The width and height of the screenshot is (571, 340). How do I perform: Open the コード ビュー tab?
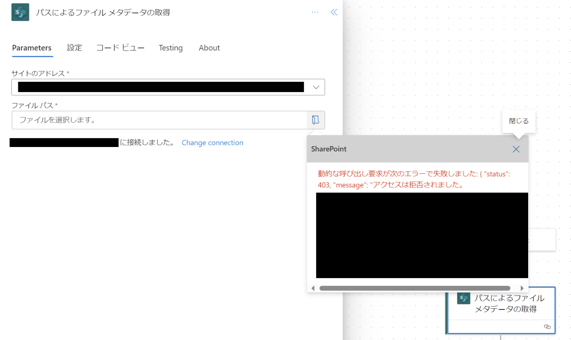(120, 48)
